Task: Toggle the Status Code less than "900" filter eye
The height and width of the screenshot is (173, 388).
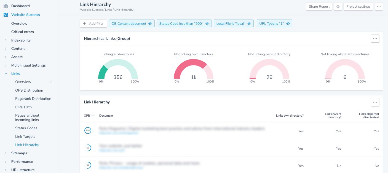Action: 207,24
